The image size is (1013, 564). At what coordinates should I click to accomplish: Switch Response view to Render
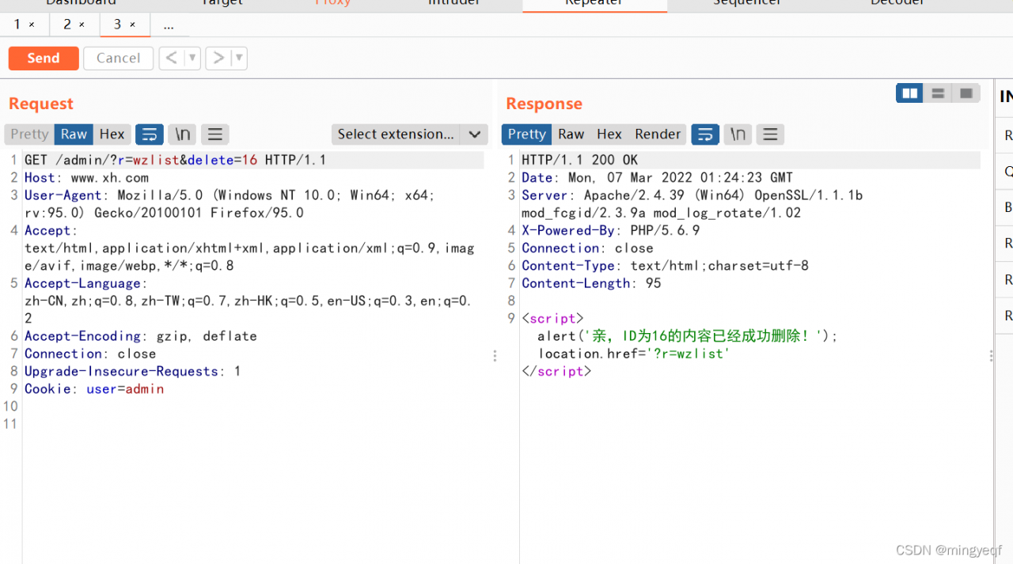point(658,134)
